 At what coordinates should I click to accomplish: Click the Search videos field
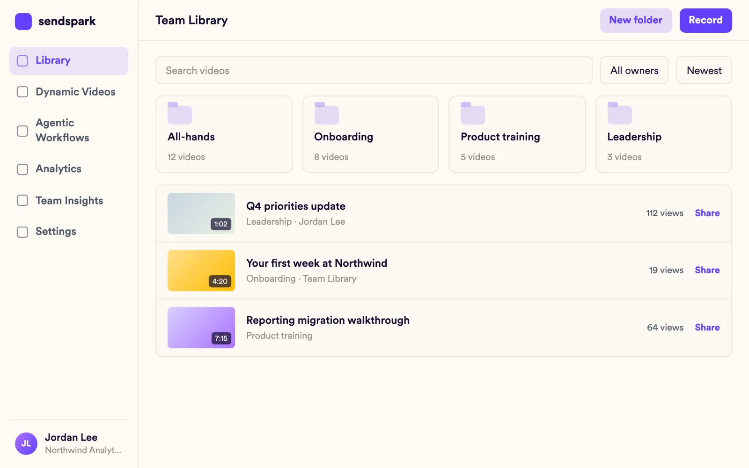[374, 71]
